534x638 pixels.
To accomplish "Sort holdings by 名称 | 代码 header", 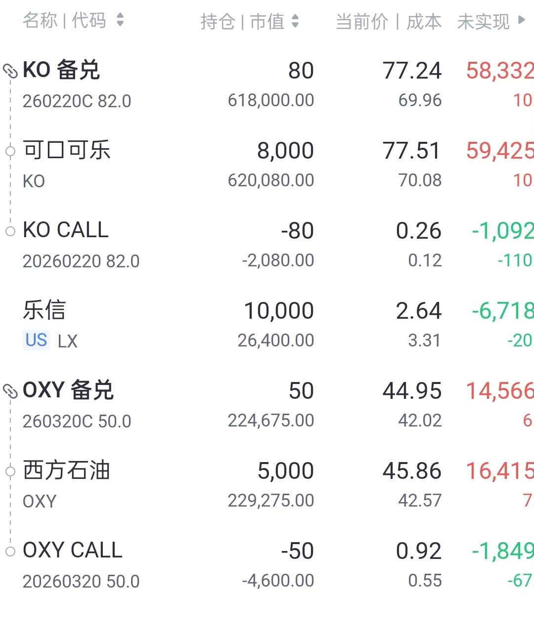I will (64, 21).
